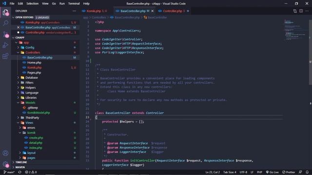Open the Manage gear icon
312x175 pixels.
click(x=5, y=164)
